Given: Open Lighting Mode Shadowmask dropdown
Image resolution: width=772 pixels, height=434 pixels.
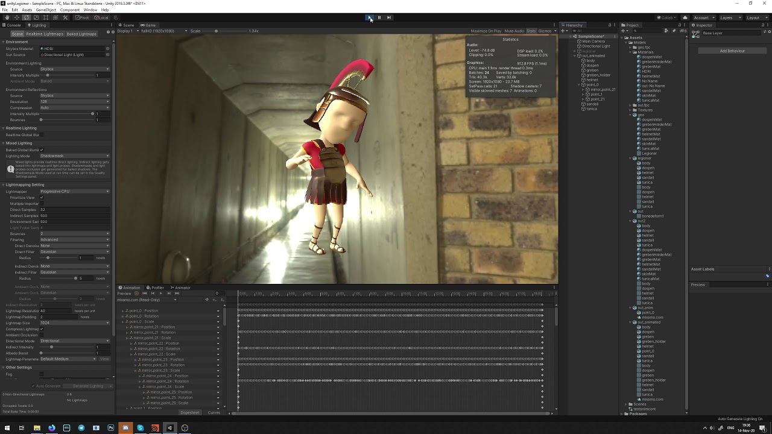Looking at the screenshot, I should (x=75, y=156).
